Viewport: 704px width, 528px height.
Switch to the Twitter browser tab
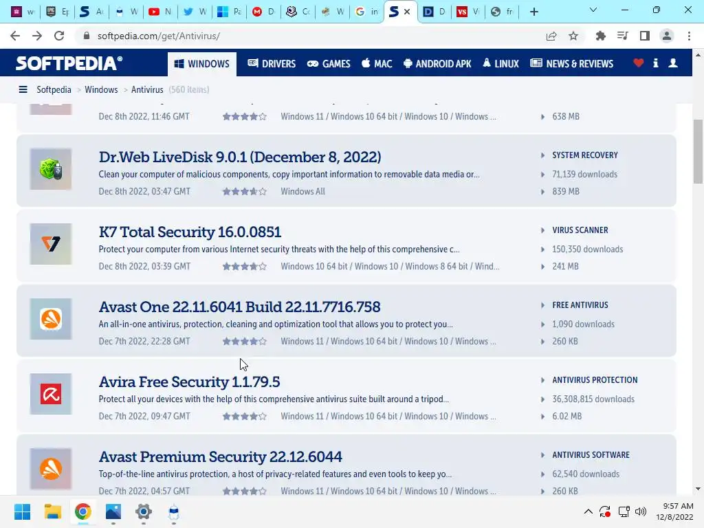[195, 12]
